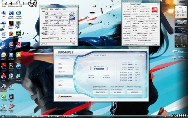
Task: Click the OK button in CPU-Z
Action: click(74, 44)
